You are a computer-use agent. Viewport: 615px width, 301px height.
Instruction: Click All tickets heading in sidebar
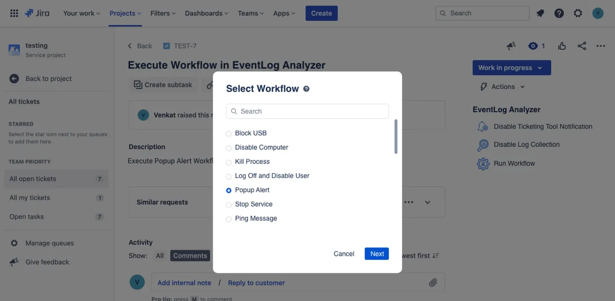(x=24, y=102)
